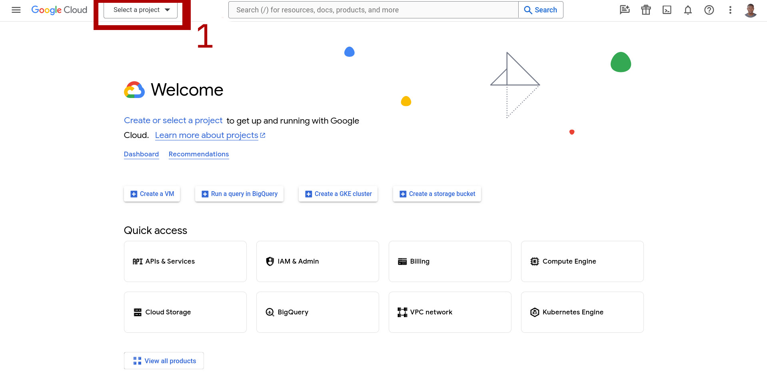Click the multicolor cloud icon beside Welcome

[x=134, y=90]
